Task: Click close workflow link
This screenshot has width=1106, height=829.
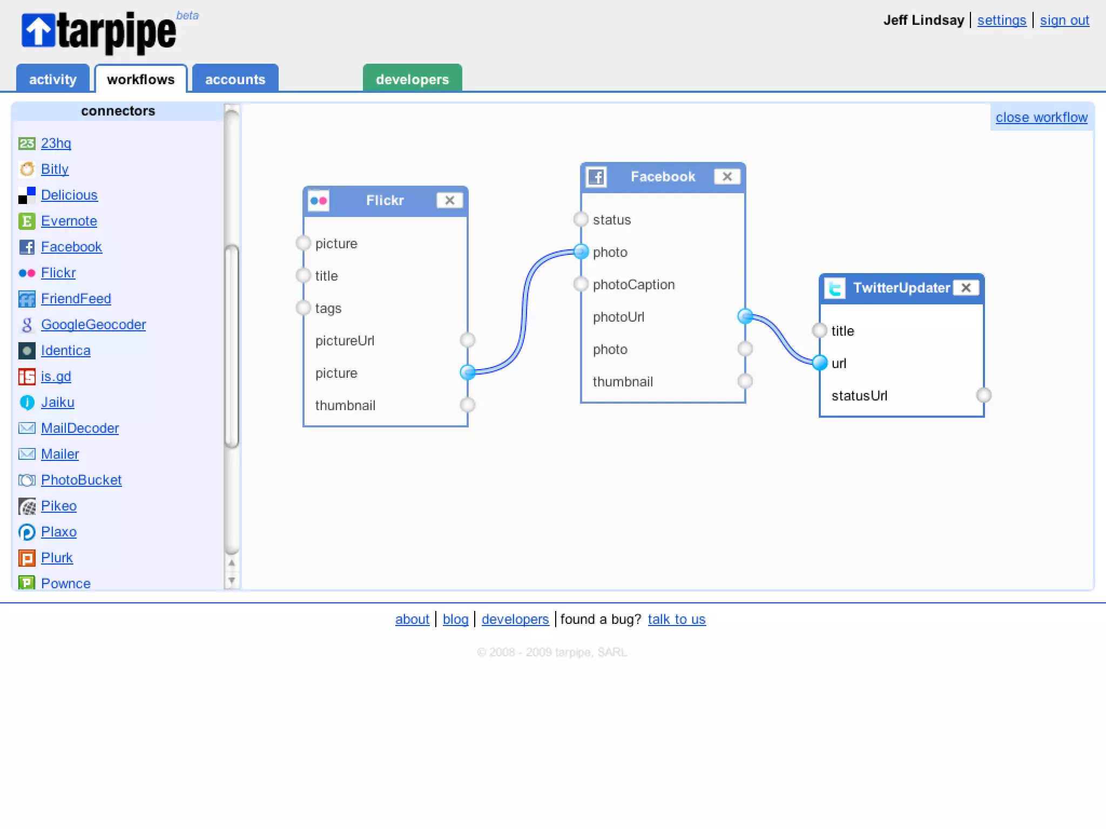Action: (1041, 118)
